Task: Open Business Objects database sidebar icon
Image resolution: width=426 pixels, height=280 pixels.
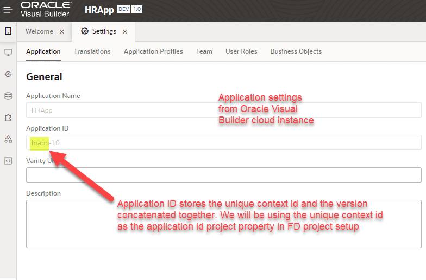Action: coord(8,96)
